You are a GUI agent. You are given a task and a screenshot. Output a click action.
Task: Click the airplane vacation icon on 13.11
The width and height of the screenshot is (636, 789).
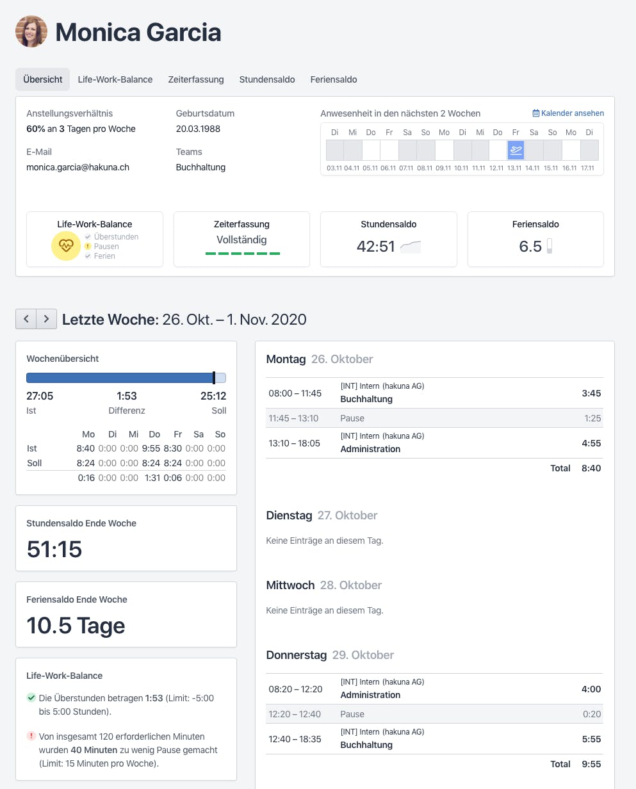tap(516, 150)
